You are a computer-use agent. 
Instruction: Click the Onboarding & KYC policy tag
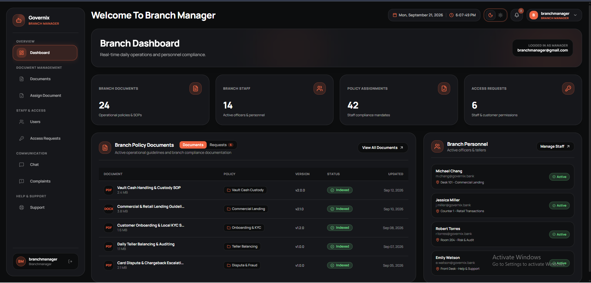244,228
